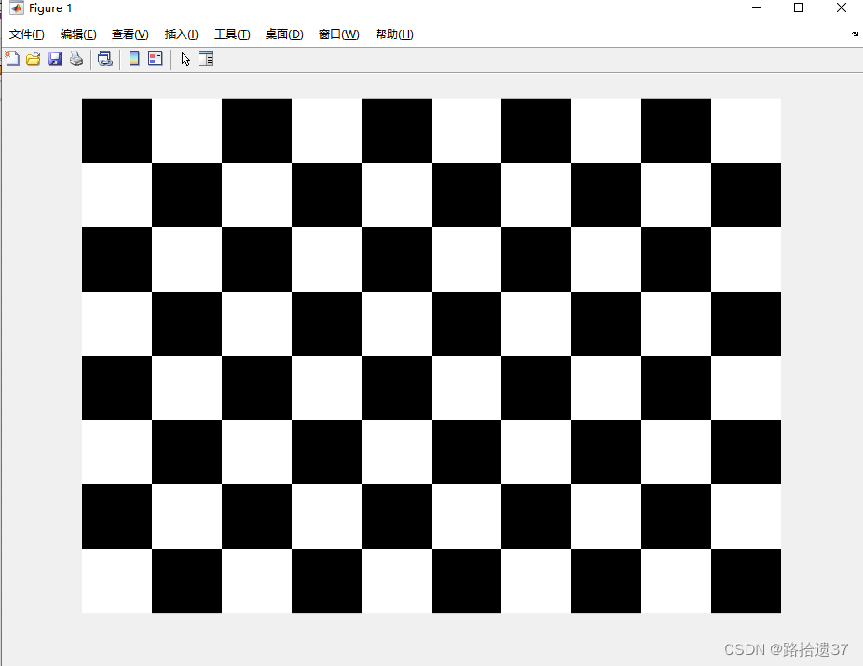Viewport: 863px width, 666px height.
Task: Insert a colorbar using the toolbar icon
Action: (x=134, y=59)
